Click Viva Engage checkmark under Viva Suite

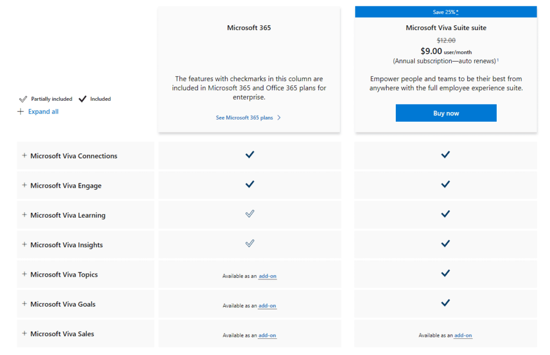click(445, 184)
